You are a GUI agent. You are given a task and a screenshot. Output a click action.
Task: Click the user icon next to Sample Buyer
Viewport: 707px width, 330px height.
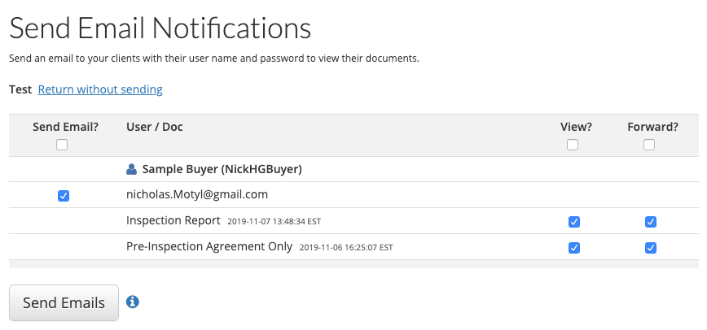point(132,169)
